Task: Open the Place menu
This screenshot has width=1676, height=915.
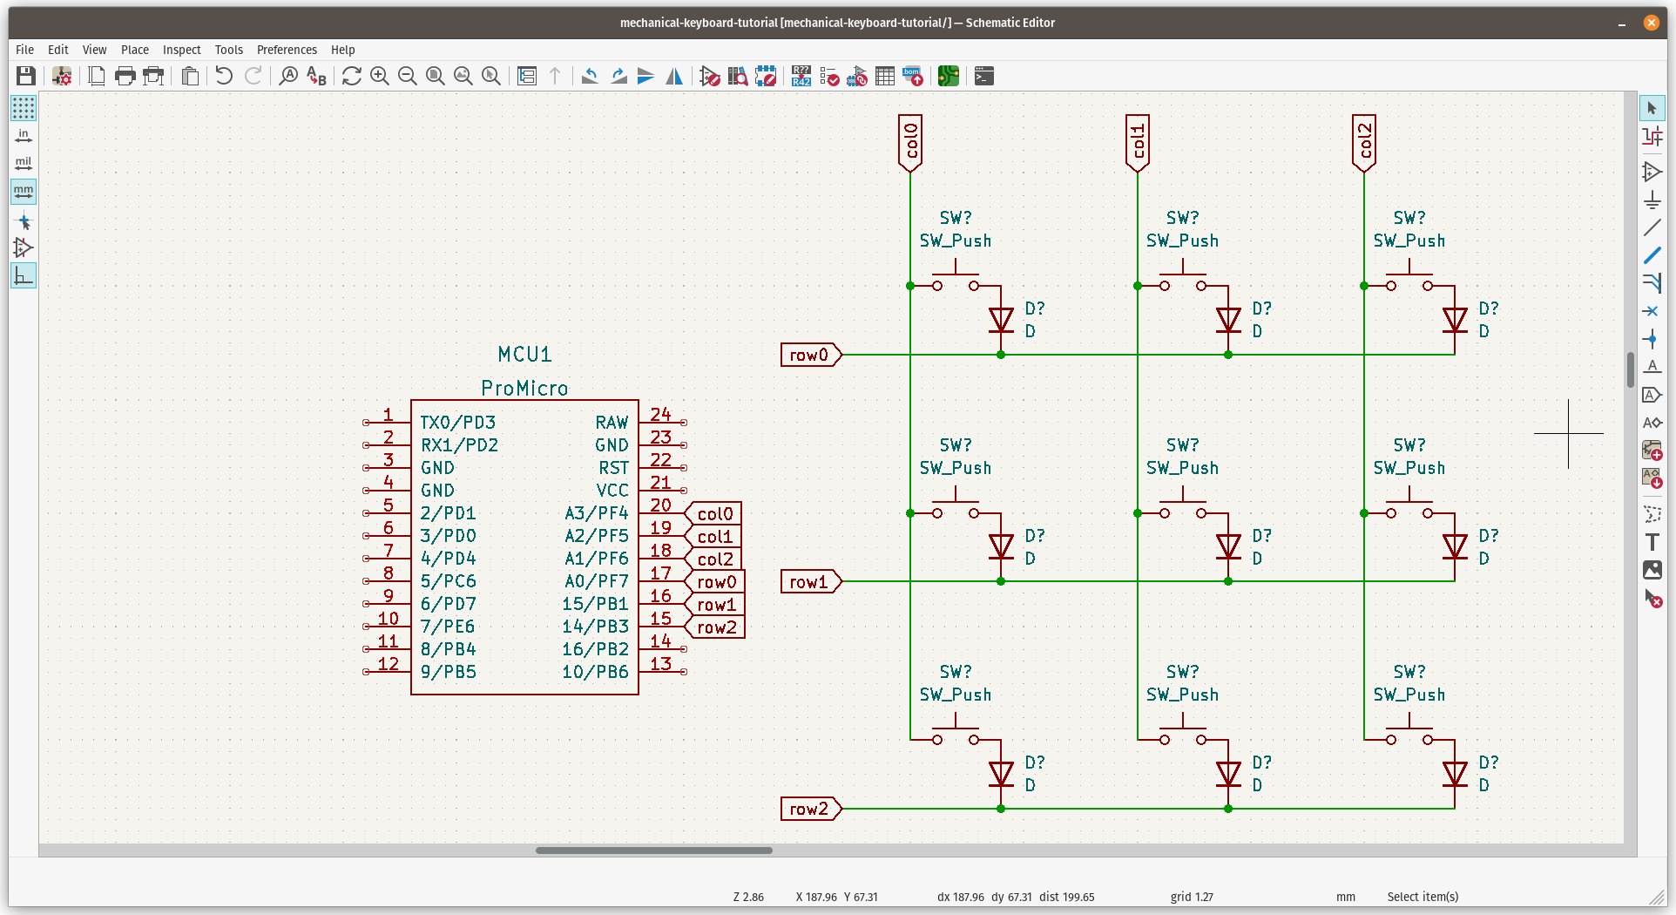Action: coord(134,50)
